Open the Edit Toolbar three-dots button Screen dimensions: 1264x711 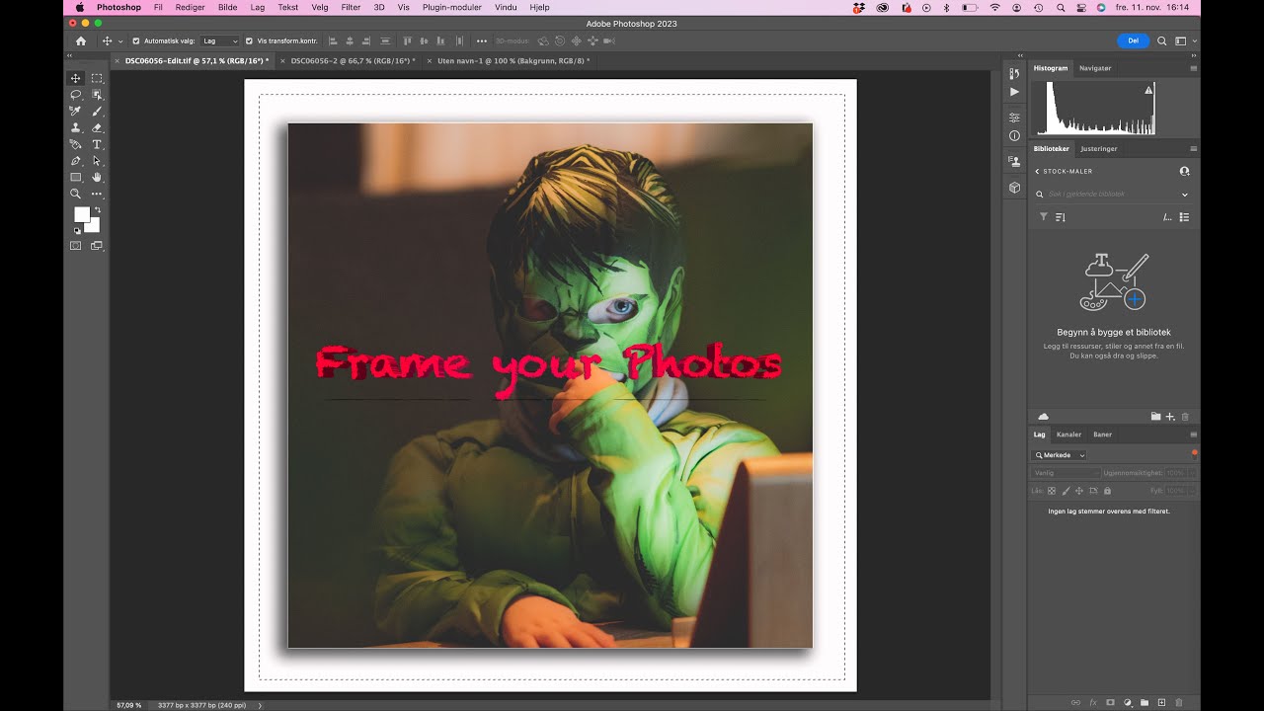coord(97,194)
